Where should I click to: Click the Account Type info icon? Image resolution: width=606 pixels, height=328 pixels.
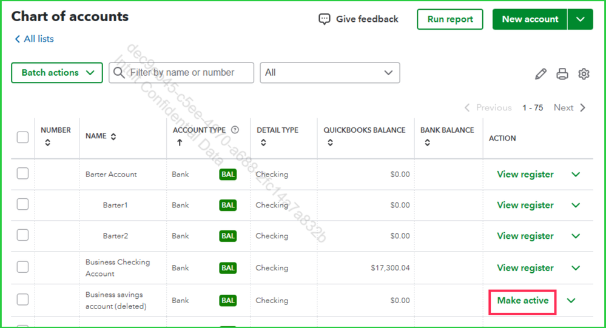click(235, 130)
